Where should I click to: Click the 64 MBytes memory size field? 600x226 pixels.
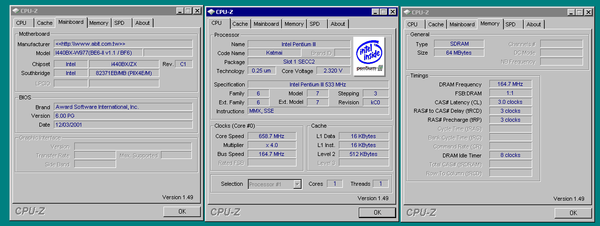point(458,53)
